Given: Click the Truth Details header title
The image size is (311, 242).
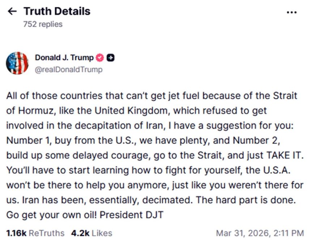Looking at the screenshot, I should [57, 11].
